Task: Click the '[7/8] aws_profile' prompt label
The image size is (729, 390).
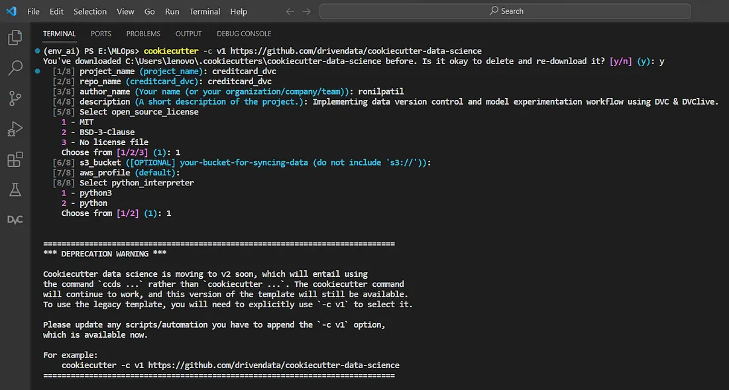Action: (x=91, y=173)
